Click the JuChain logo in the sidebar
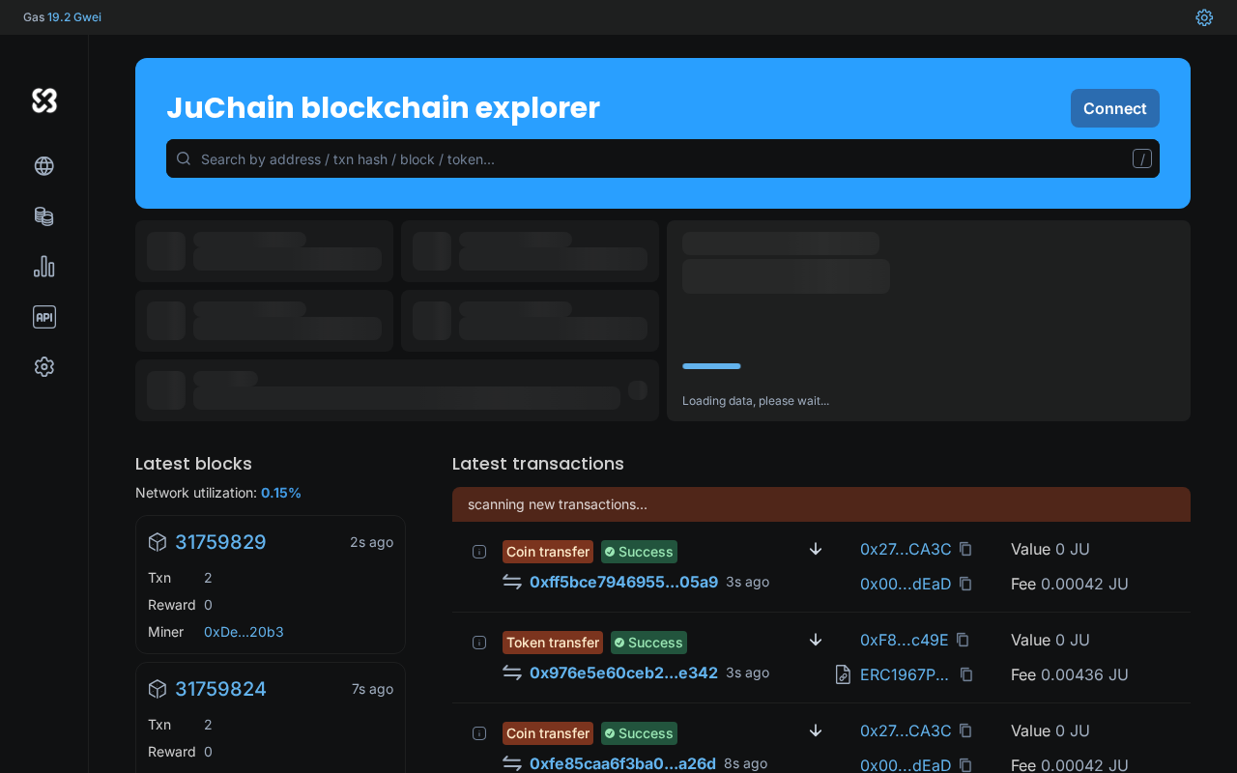 tap(44, 100)
